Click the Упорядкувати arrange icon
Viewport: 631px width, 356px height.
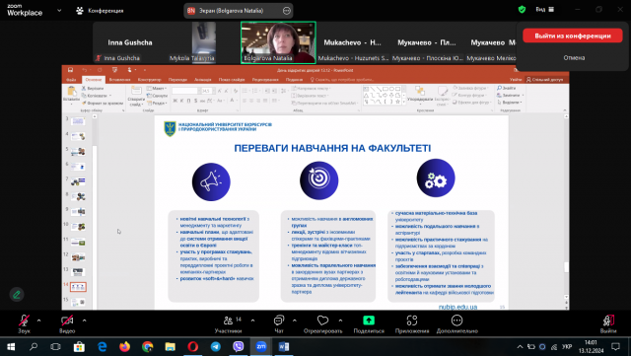tap(420, 91)
